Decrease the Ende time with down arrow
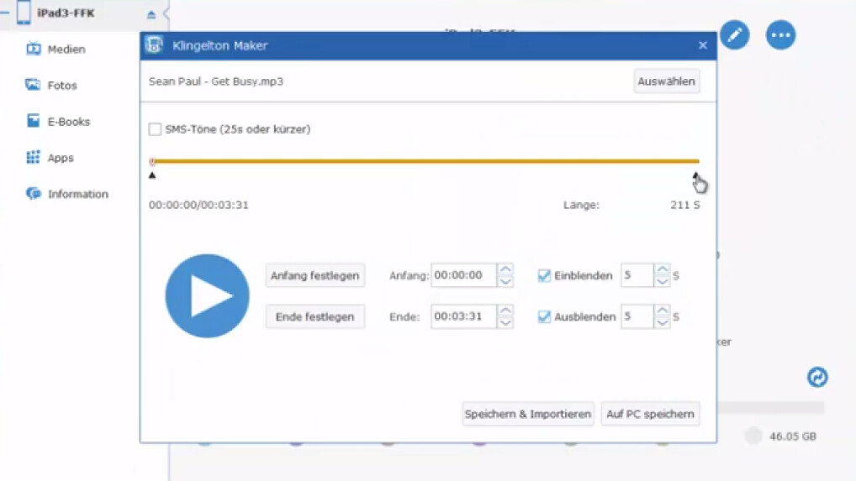 click(x=505, y=323)
